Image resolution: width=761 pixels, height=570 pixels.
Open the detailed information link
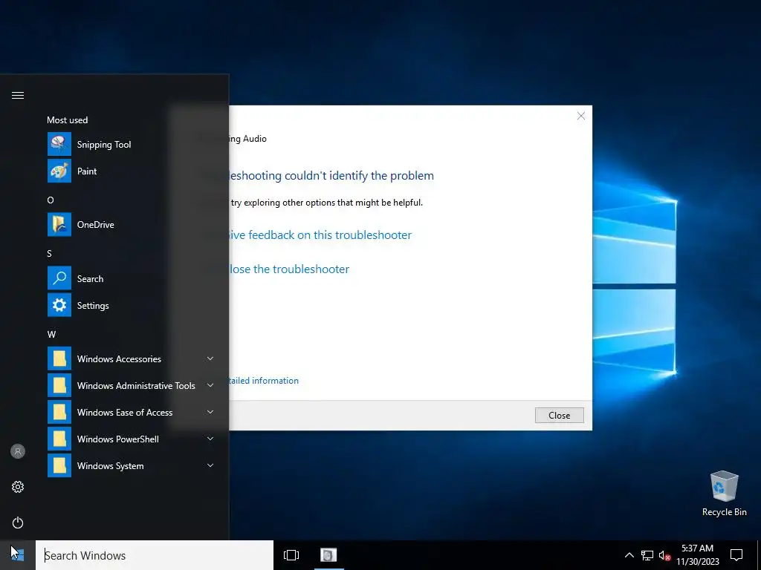click(x=263, y=381)
